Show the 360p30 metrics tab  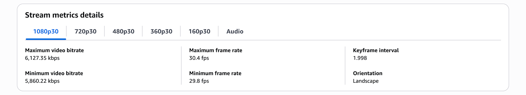point(161,31)
